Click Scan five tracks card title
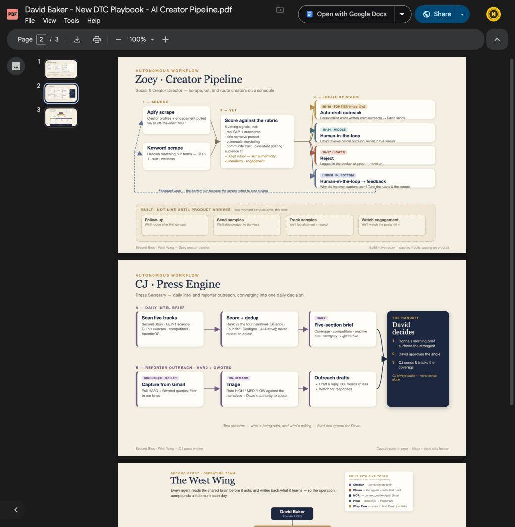 [159, 318]
